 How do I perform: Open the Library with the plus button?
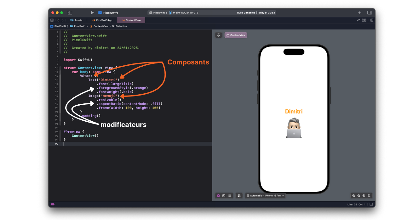(360, 13)
